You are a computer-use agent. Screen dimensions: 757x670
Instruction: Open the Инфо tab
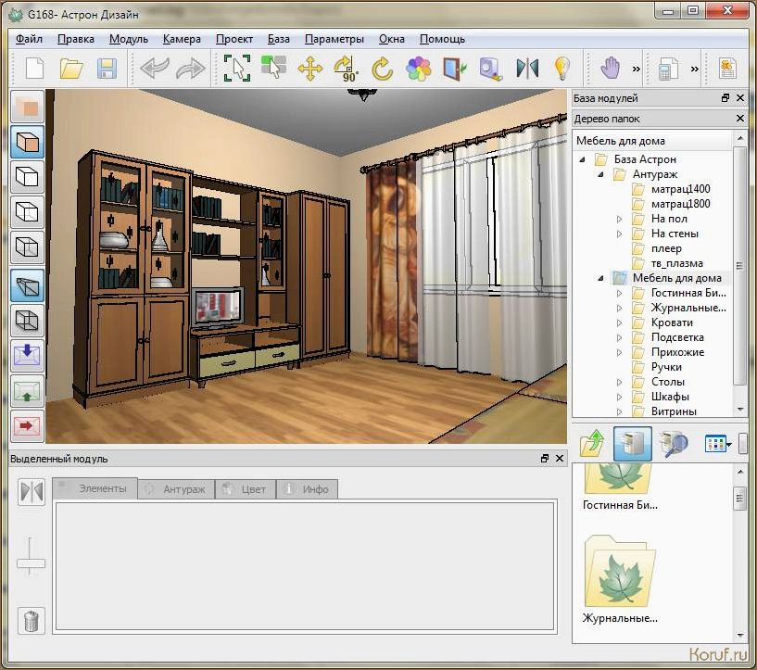[x=307, y=489]
